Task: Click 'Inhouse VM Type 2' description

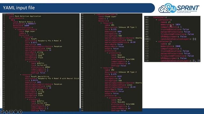Action: 127,72
